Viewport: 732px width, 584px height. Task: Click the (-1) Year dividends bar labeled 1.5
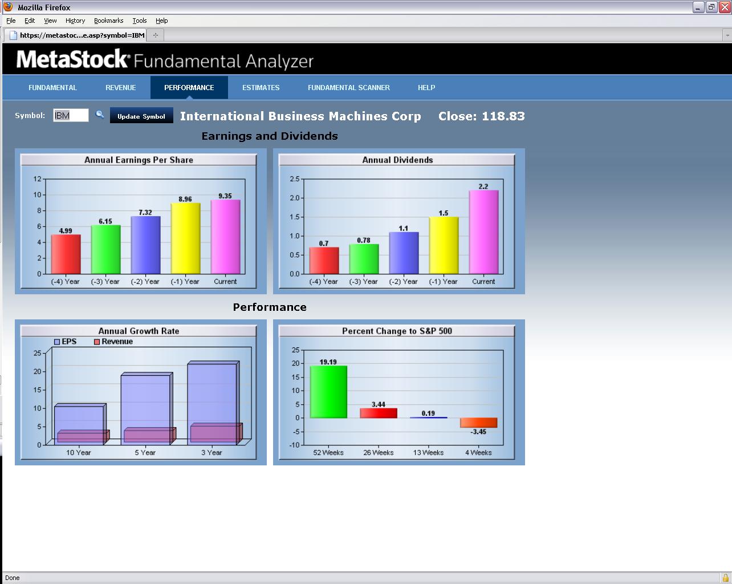444,245
